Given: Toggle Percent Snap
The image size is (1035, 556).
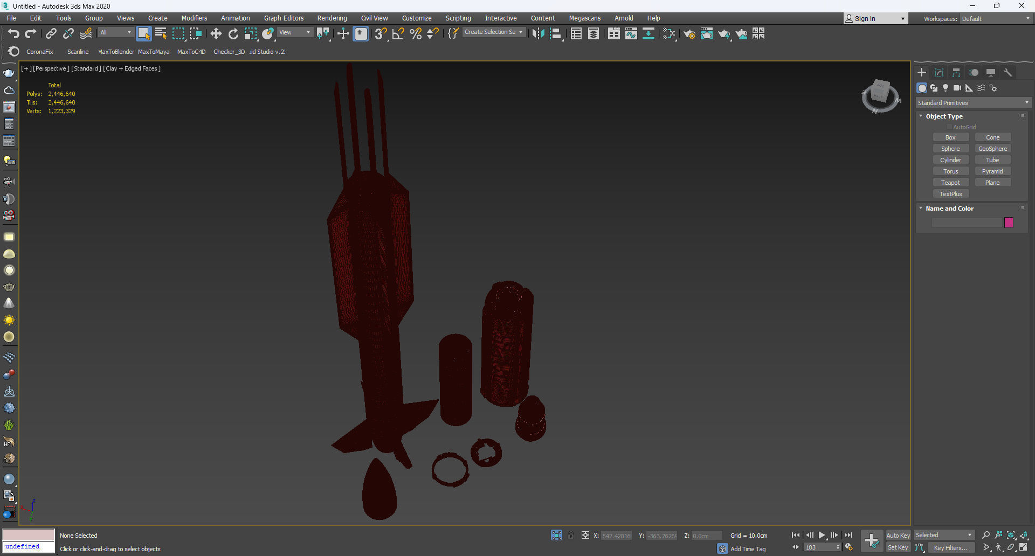Looking at the screenshot, I should pyautogui.click(x=416, y=34).
